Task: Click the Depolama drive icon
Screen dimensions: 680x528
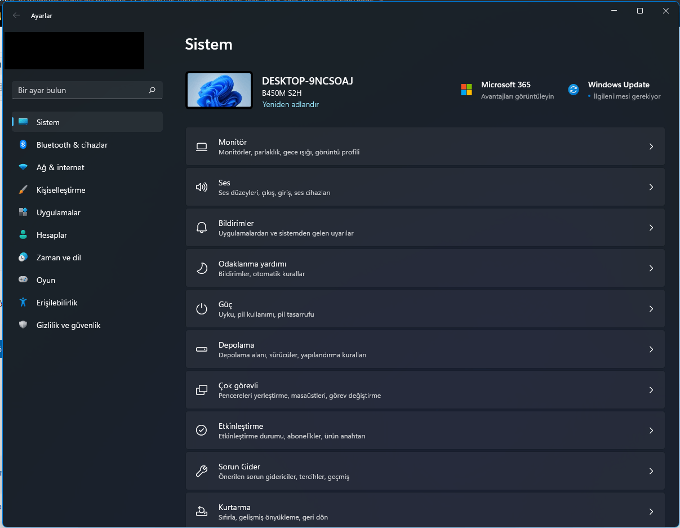Action: point(202,349)
